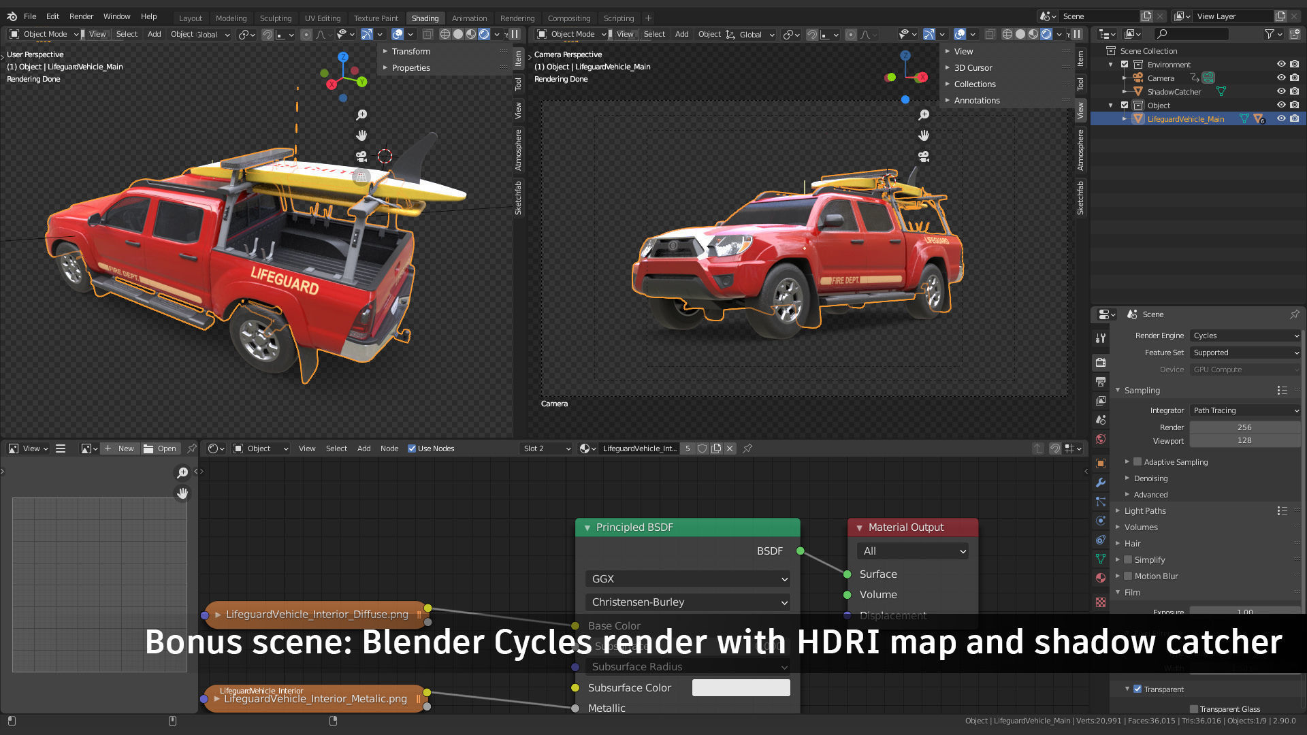Open the Render Engine Cycles dropdown
1307x735 pixels.
point(1245,336)
